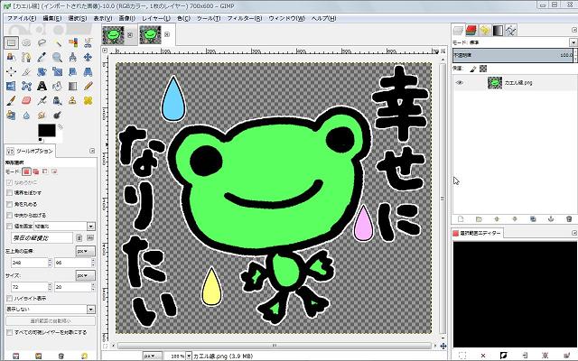Open the 編集 (Edit) menu
Image resolution: width=578 pixels, height=361 pixels.
pos(52,18)
